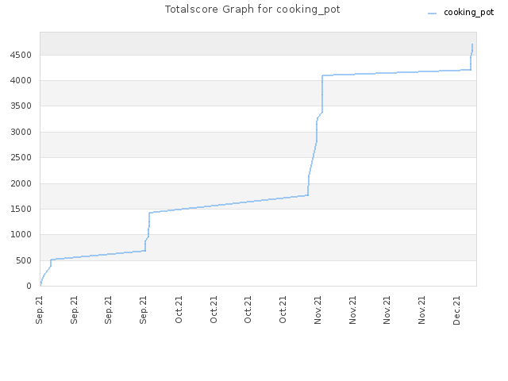Click the 4000 y-axis label
This screenshot has height=381, width=508.
pos(21,80)
